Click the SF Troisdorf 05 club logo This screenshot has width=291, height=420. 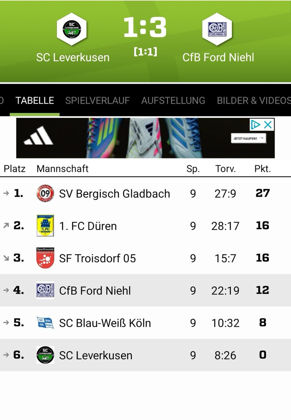[x=45, y=258]
